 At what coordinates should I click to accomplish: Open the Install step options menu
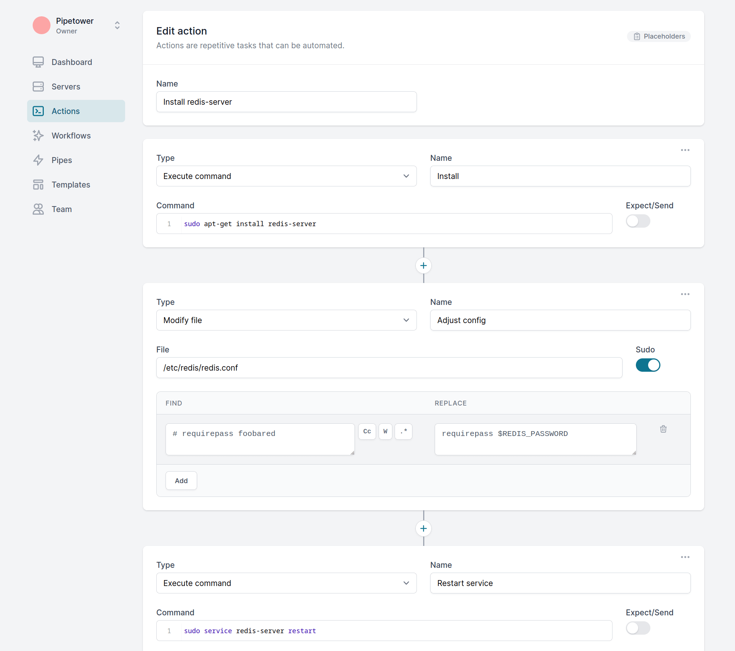(685, 150)
